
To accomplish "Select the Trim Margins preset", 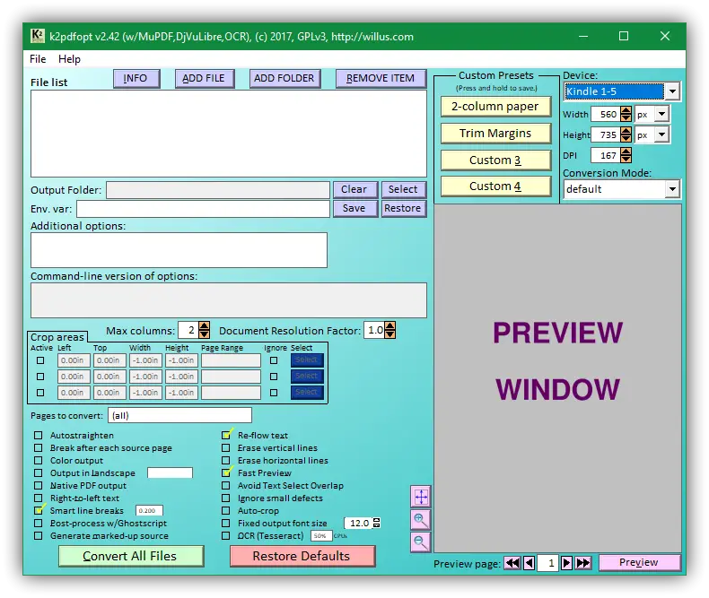I will click(x=495, y=134).
